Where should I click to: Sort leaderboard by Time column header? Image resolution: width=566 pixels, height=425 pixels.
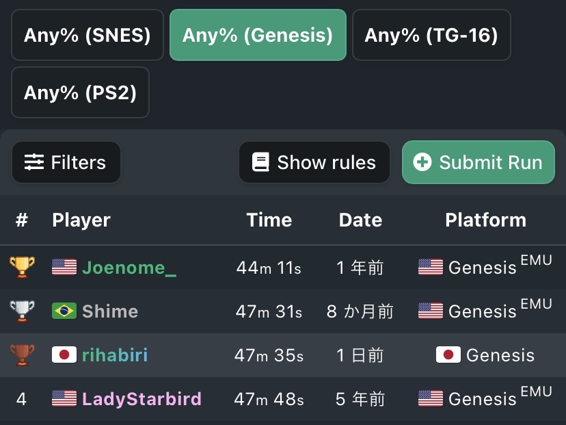(269, 220)
